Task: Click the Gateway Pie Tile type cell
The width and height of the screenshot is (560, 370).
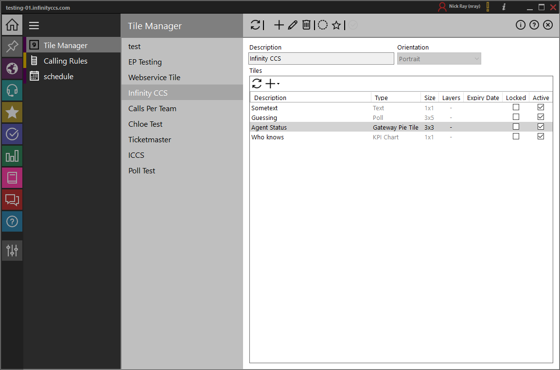Action: click(395, 127)
